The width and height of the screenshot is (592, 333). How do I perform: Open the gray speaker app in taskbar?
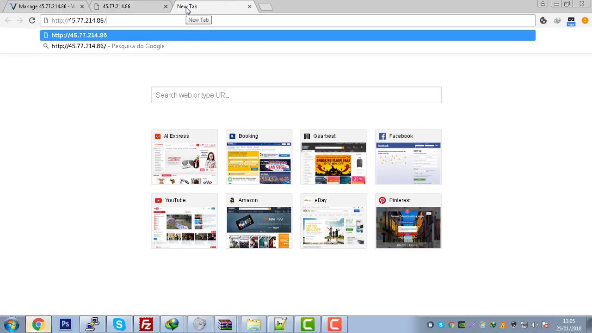[199, 325]
